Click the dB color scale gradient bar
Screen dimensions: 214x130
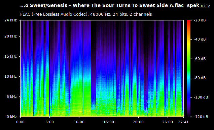pyautogui.click(x=189, y=68)
